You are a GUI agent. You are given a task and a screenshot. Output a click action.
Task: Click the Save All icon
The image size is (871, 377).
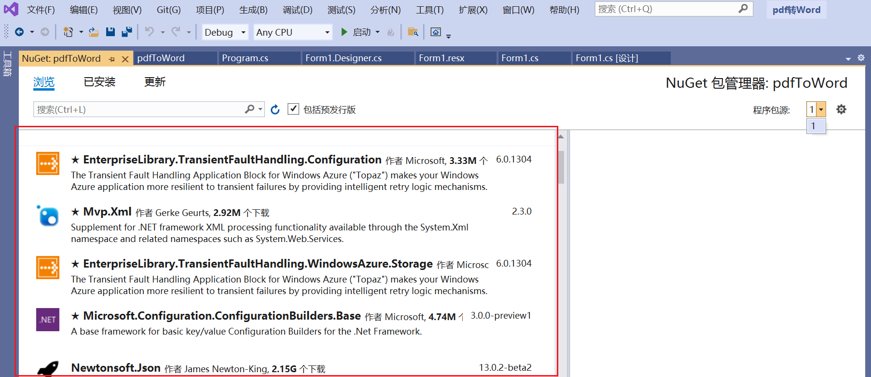click(x=127, y=32)
